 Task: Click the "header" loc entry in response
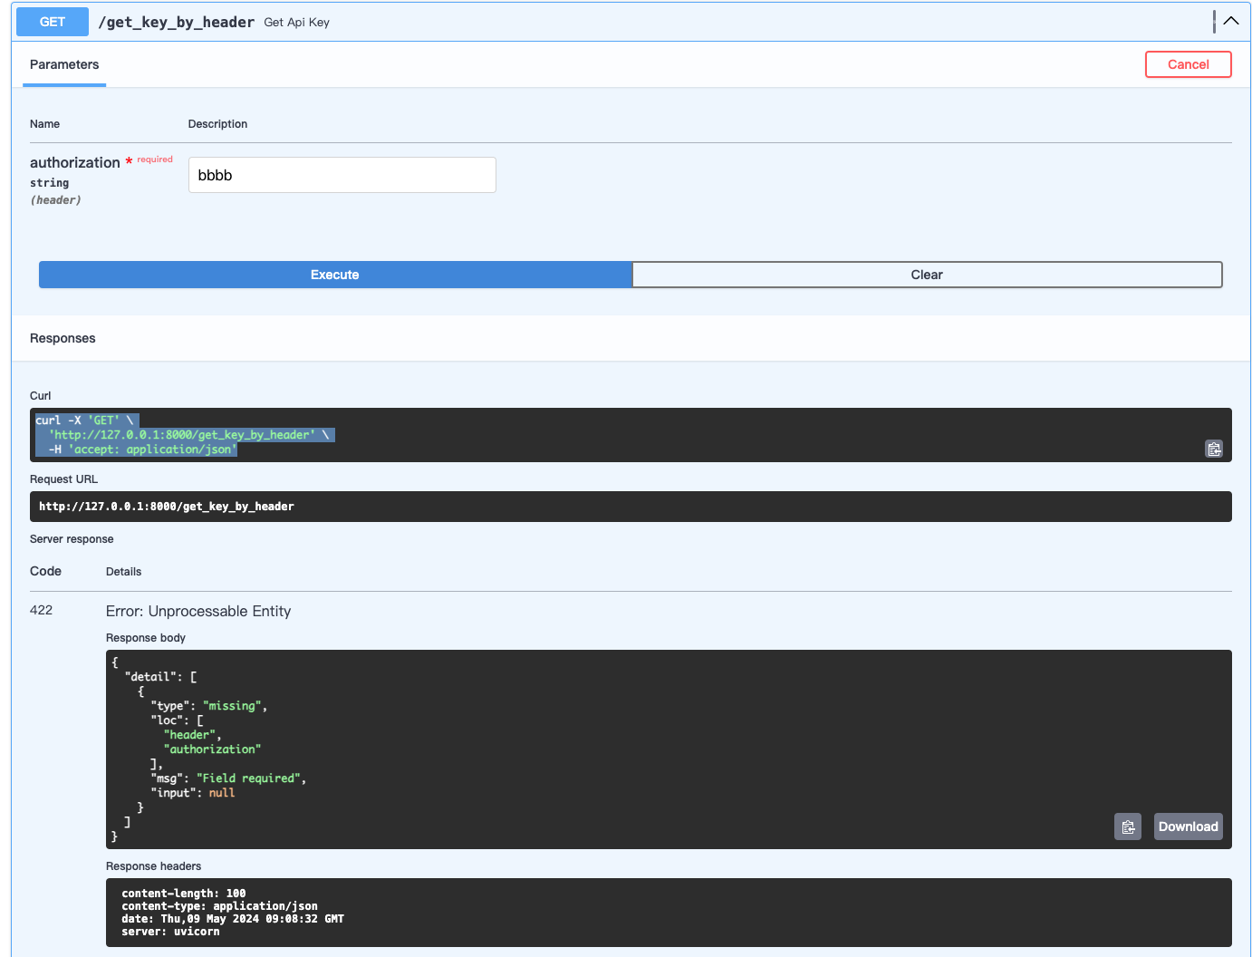tap(189, 735)
